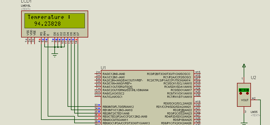Screen dimensions: 270x125
Task: Select the <TEXT> placeholder under LM016L
Action: click(26, 9)
